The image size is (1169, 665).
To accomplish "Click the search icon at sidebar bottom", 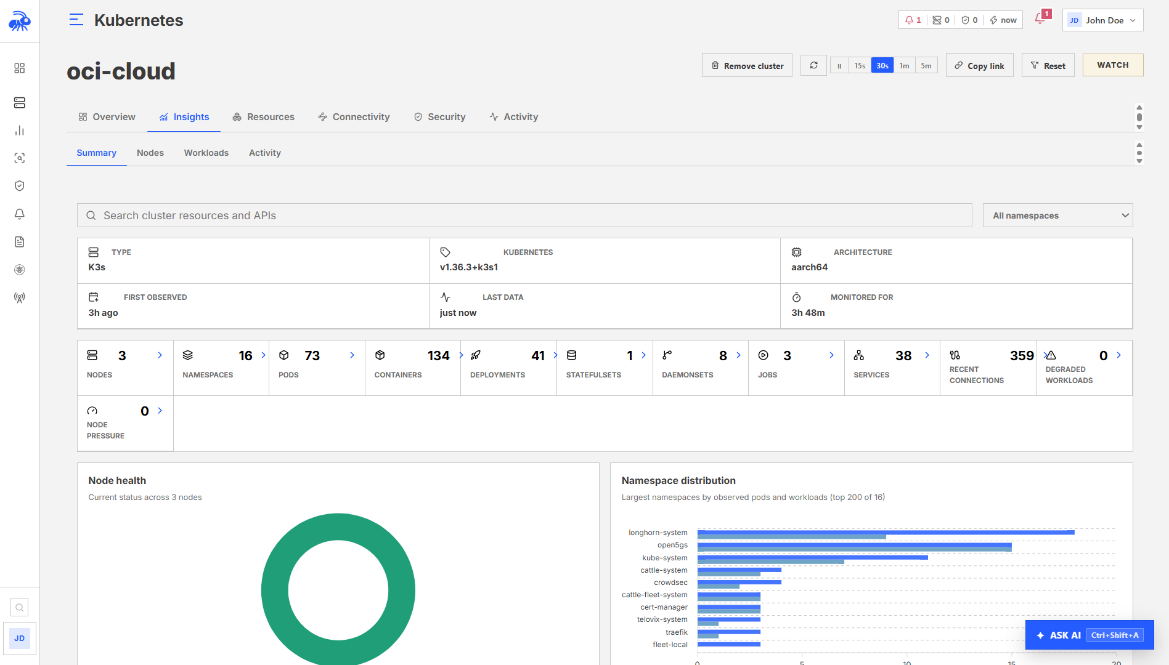I will point(20,608).
